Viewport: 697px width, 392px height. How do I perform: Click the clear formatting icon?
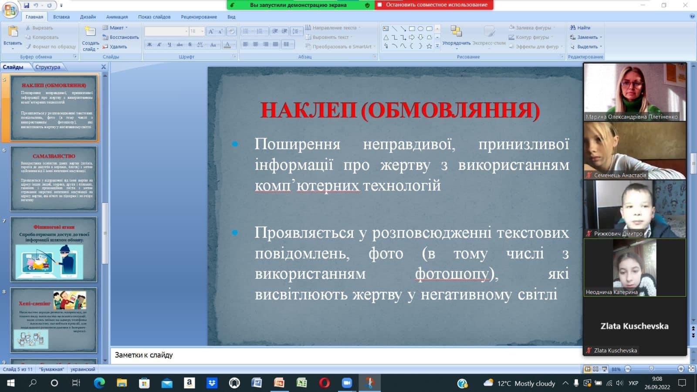(x=232, y=31)
